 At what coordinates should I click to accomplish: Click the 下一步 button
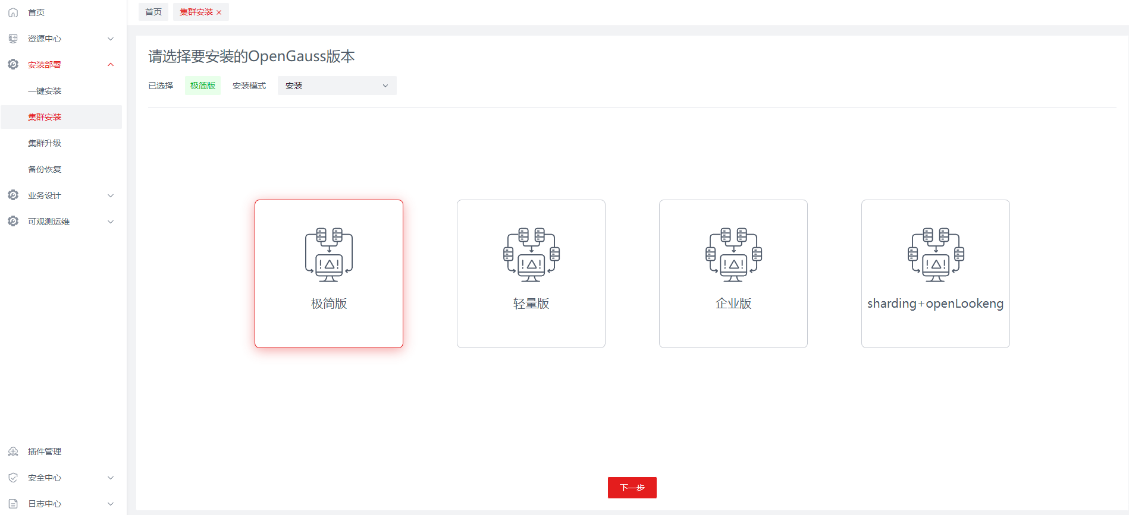coord(632,488)
